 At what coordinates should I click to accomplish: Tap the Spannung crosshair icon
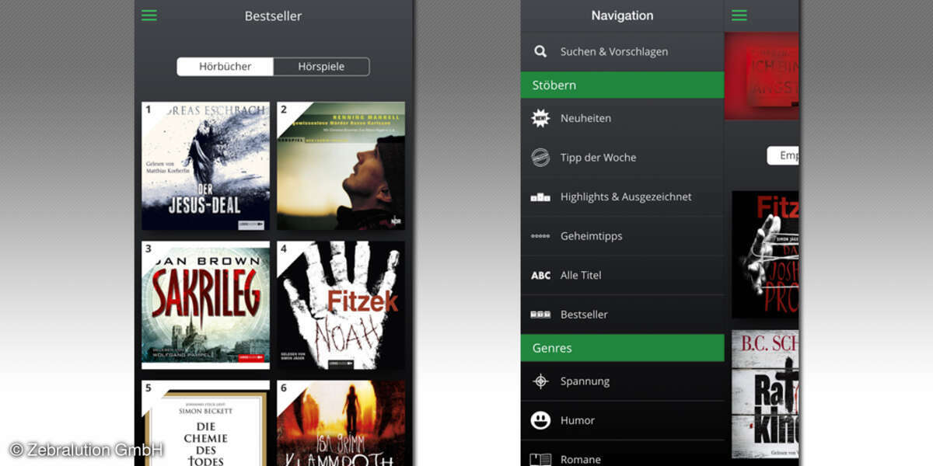tap(540, 381)
